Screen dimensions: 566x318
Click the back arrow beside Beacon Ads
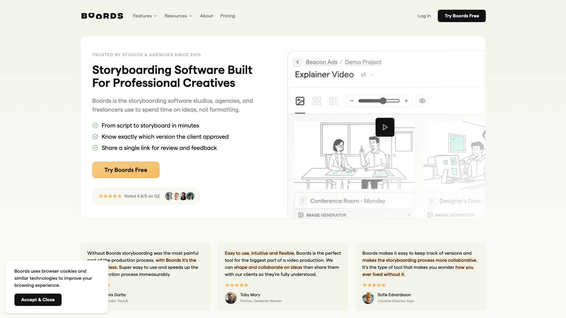click(297, 62)
